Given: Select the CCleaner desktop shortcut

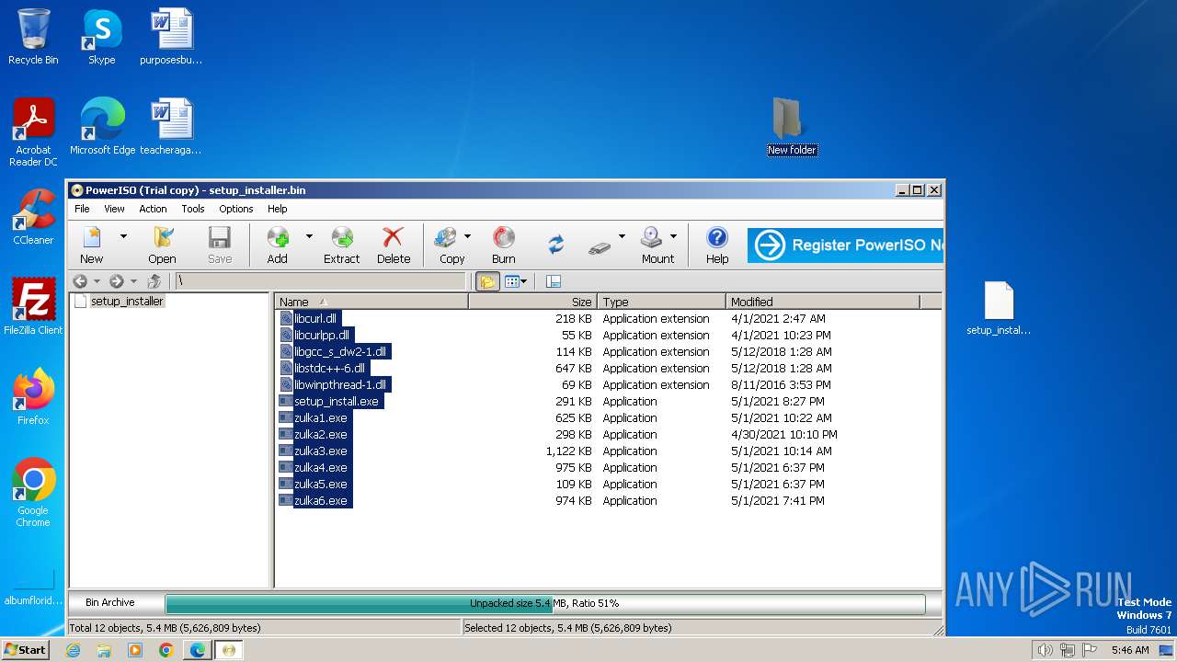Looking at the screenshot, I should (33, 217).
